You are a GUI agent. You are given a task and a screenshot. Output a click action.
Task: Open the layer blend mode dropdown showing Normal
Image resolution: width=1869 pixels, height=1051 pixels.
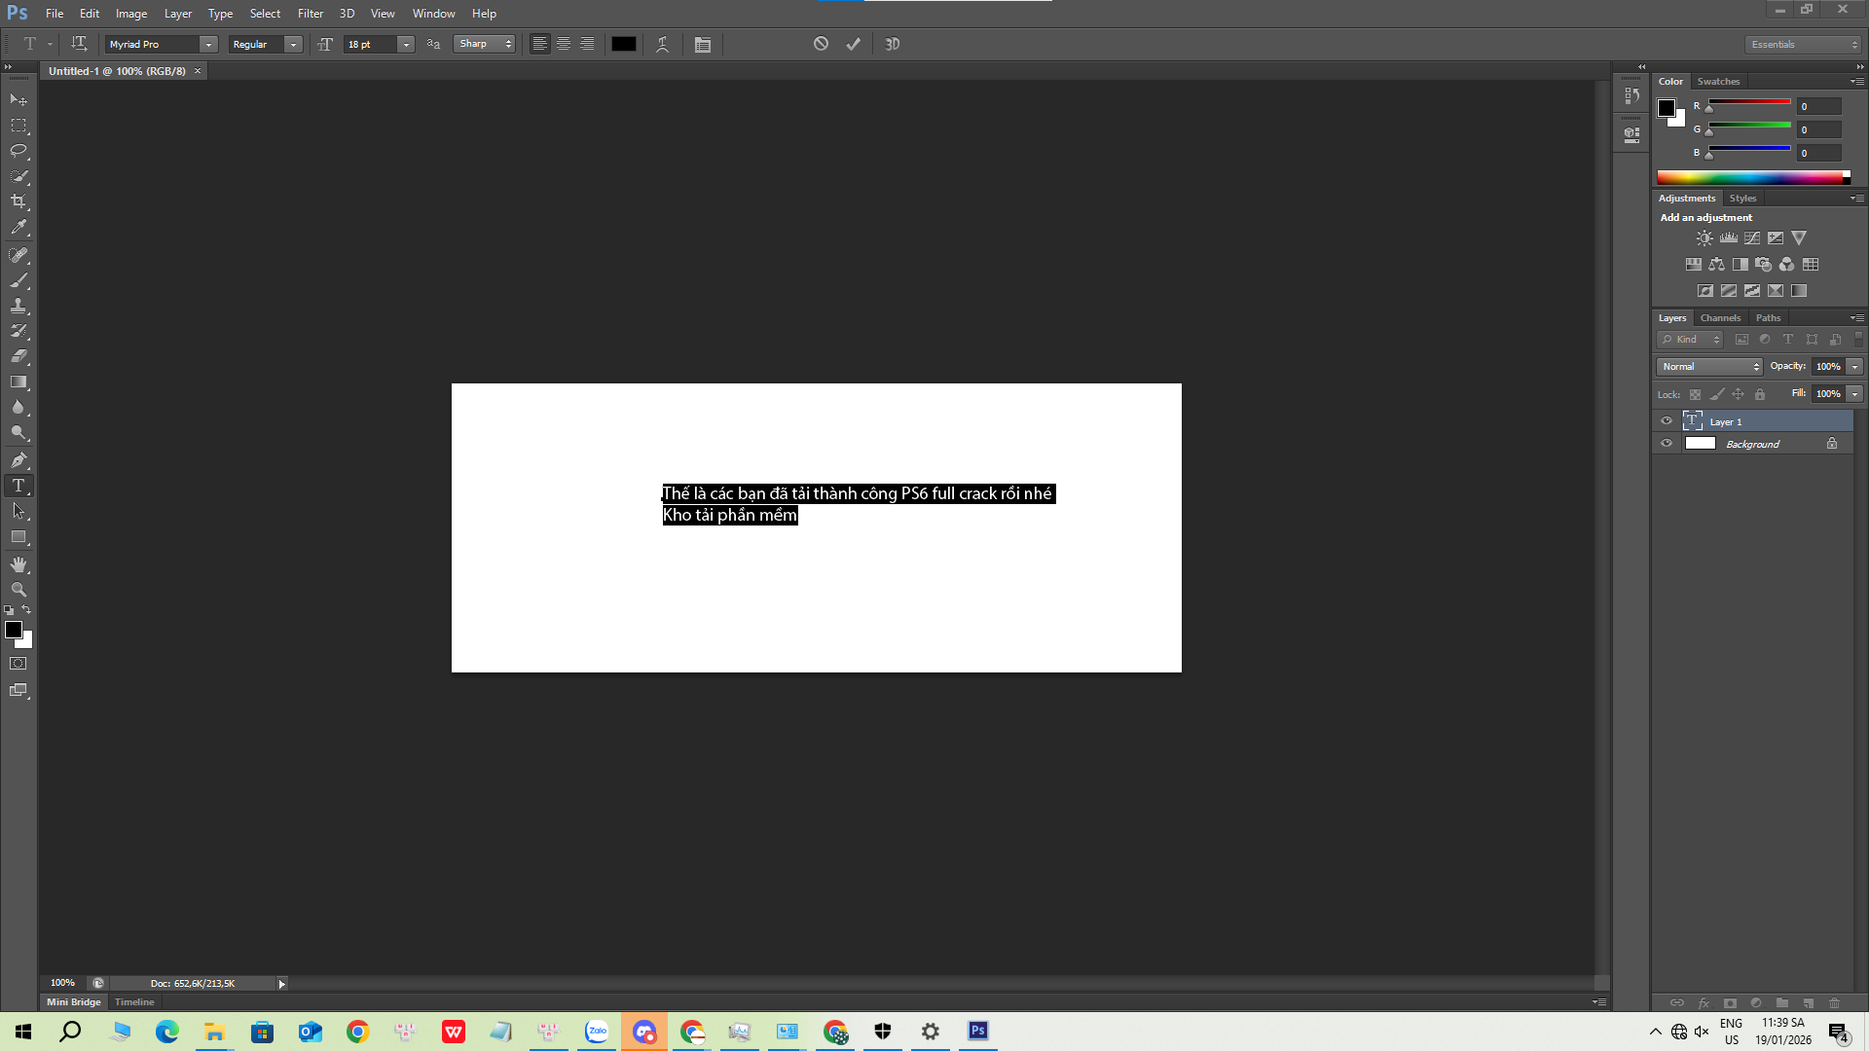(1708, 367)
